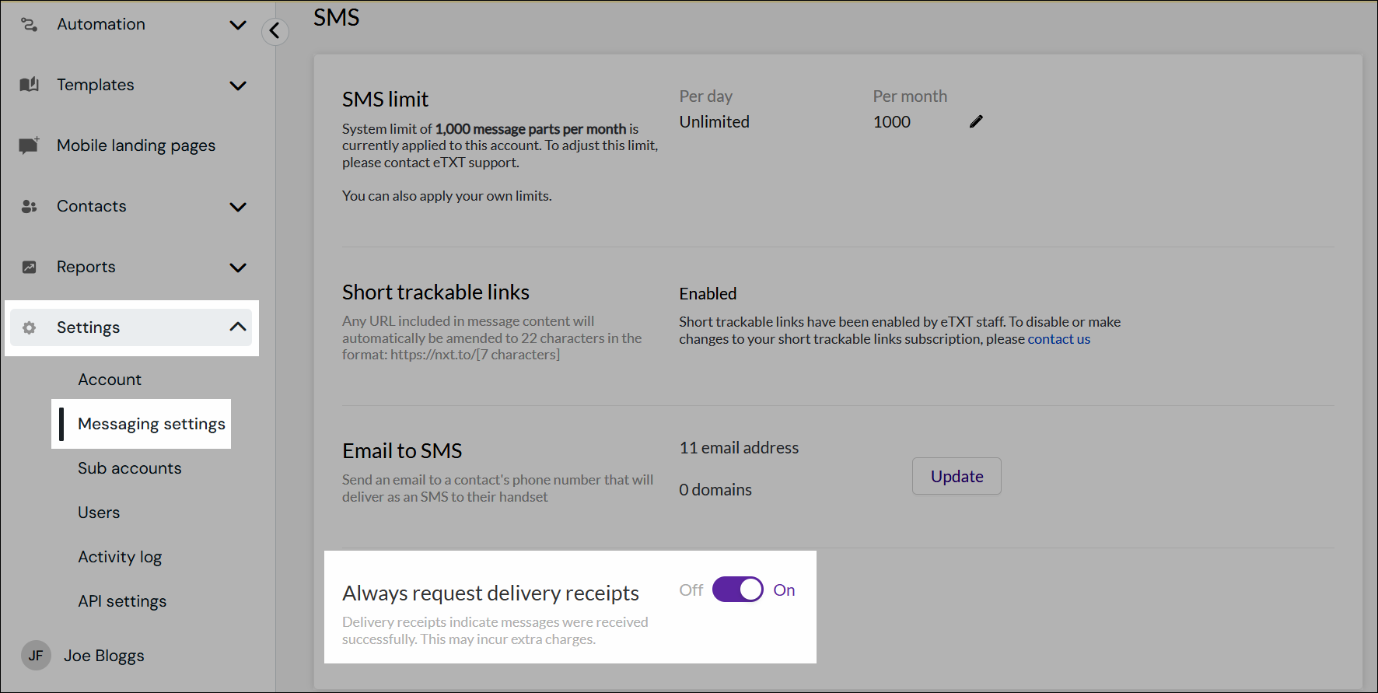Click the Enabled status text
Screen dimensions: 1378x693
click(708, 293)
